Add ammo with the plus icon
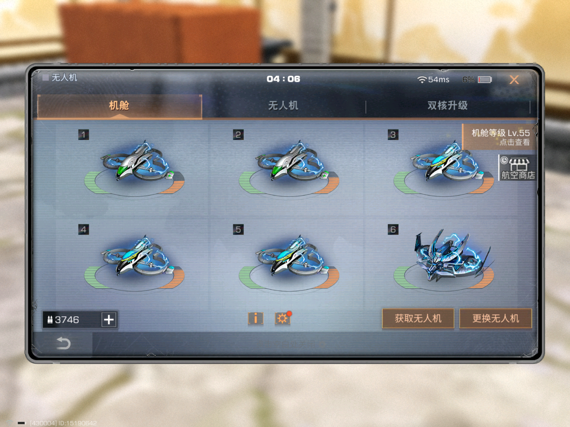Image resolution: width=570 pixels, height=427 pixels. pyautogui.click(x=109, y=319)
